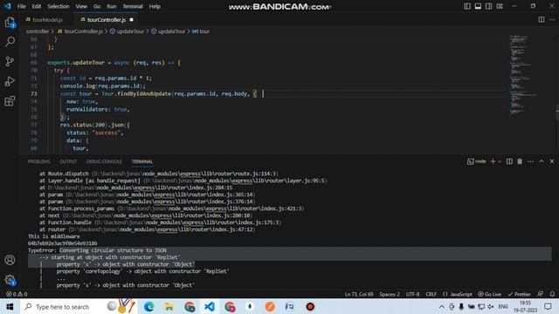Open Bandicam record taskbar icon

coord(310,306)
